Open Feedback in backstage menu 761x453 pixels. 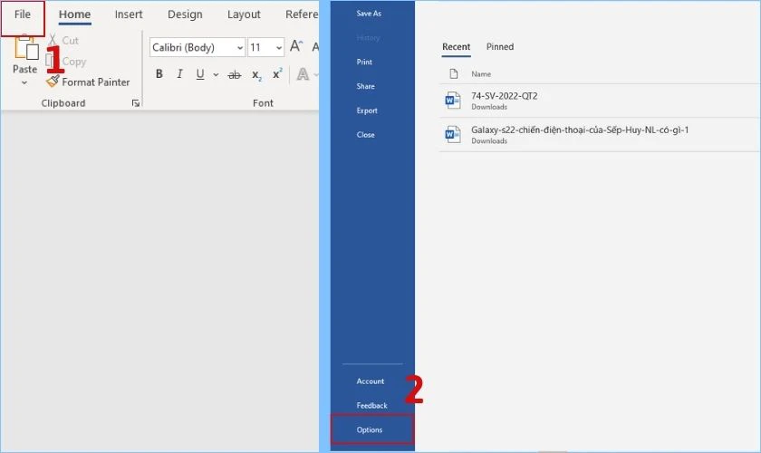[371, 406]
